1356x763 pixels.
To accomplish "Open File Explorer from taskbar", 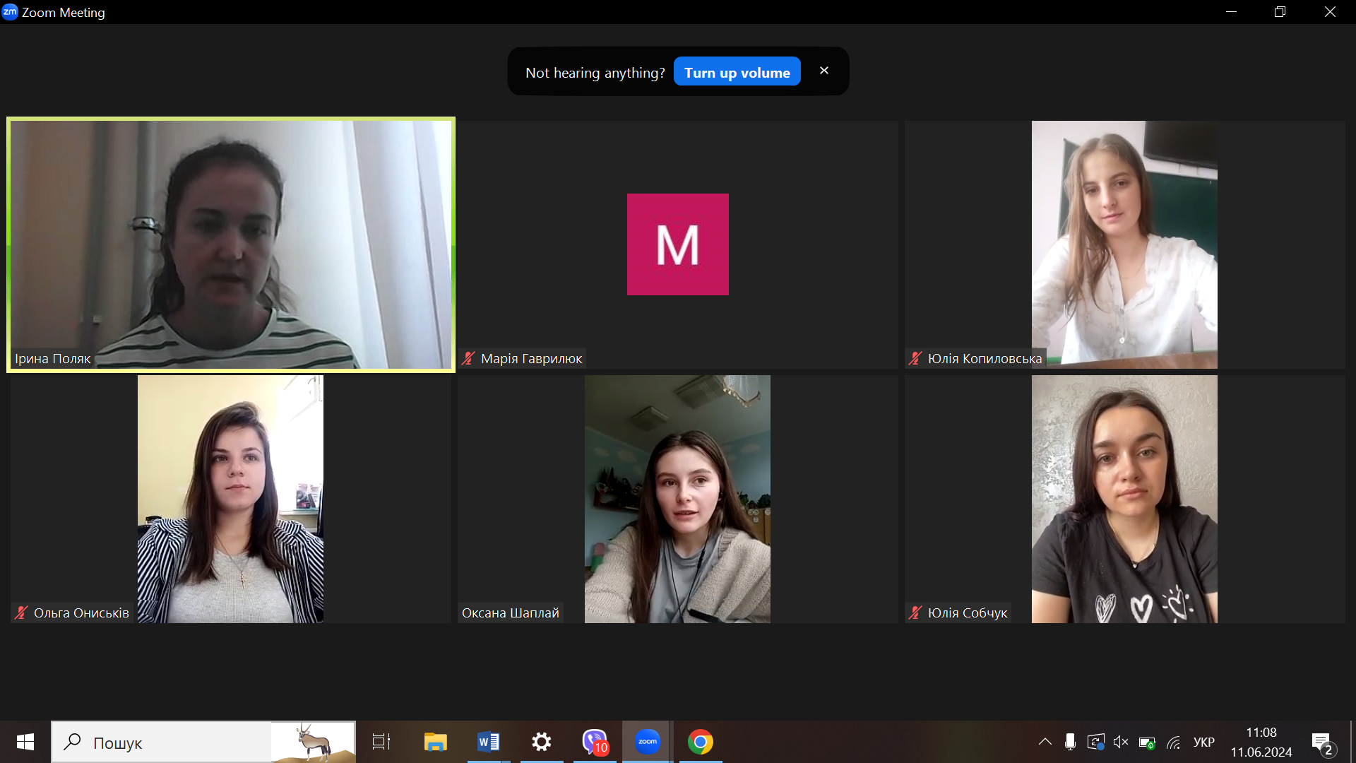I will coord(435,742).
